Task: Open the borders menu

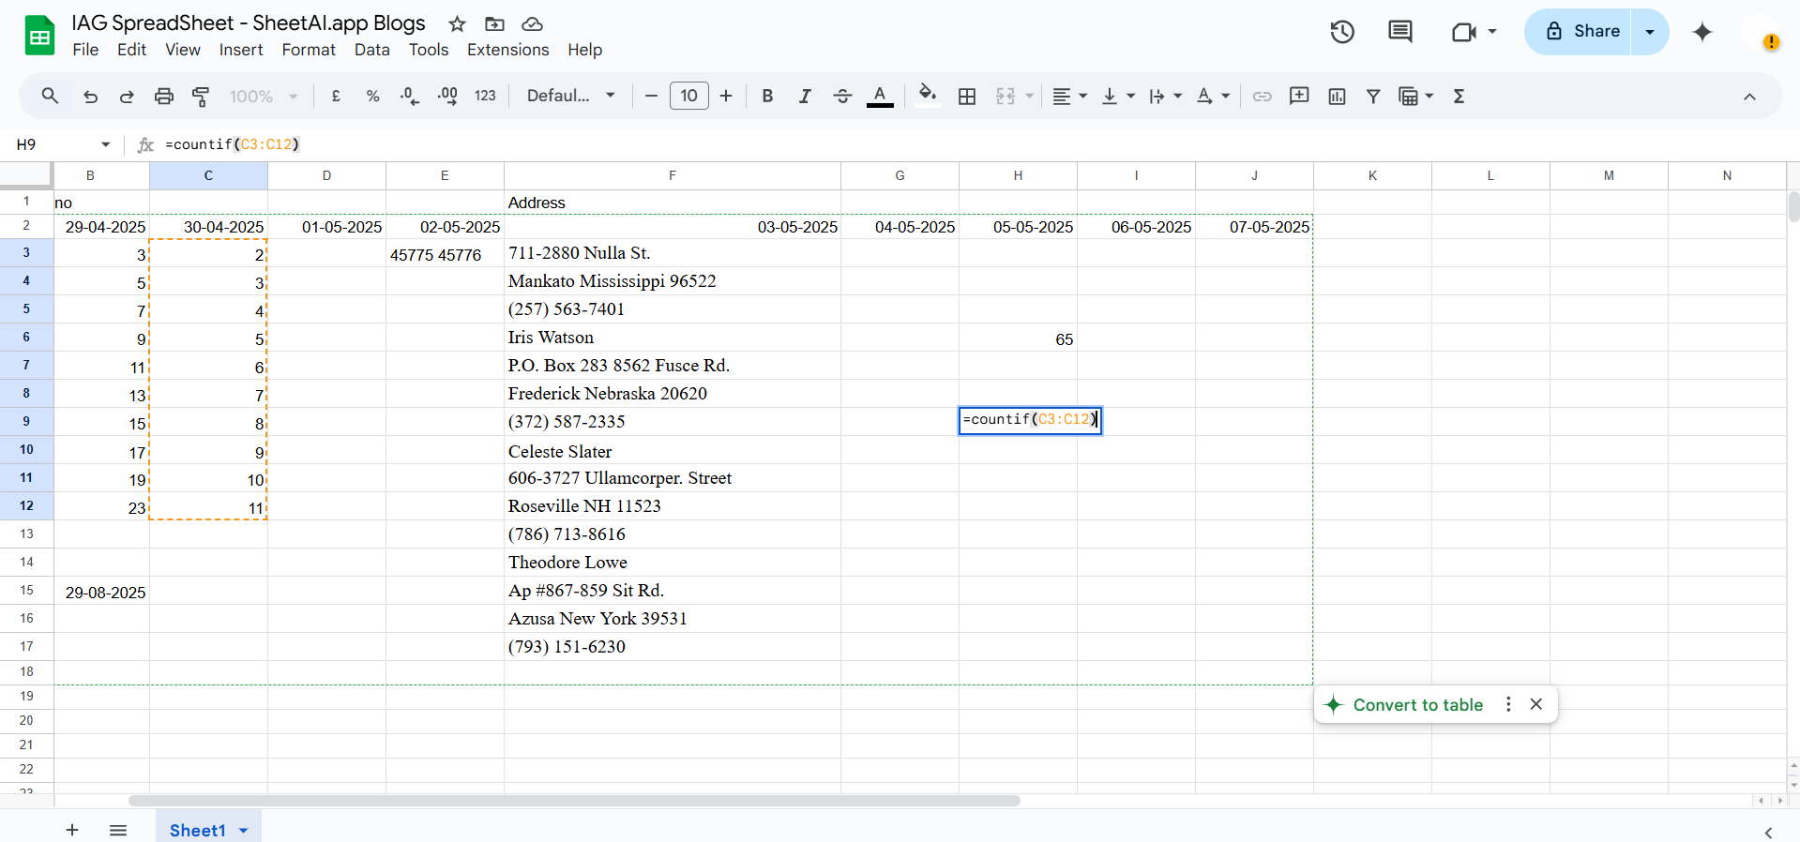Action: (967, 96)
